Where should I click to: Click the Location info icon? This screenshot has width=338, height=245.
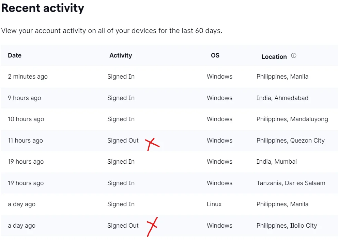click(x=294, y=56)
